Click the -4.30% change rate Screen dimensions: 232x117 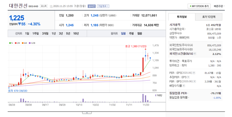(x=34, y=24)
